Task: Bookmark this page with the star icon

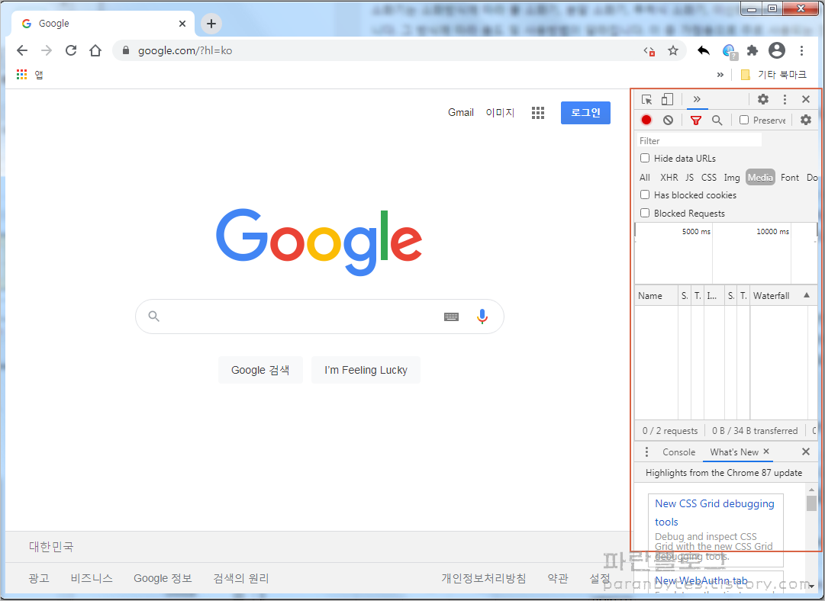Action: click(673, 50)
